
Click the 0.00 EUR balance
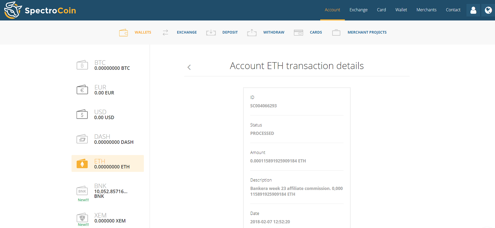click(104, 93)
